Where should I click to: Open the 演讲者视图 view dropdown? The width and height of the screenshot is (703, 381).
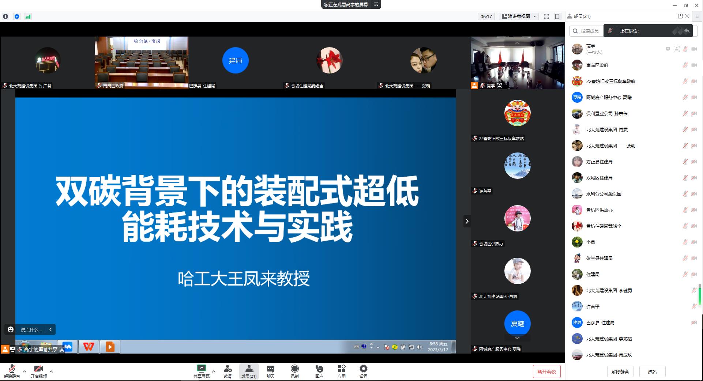519,16
